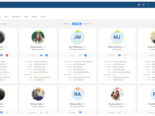Tick the checkbox on Jessica's card
Viewport: 155px width, 116px height.
click(140, 31)
